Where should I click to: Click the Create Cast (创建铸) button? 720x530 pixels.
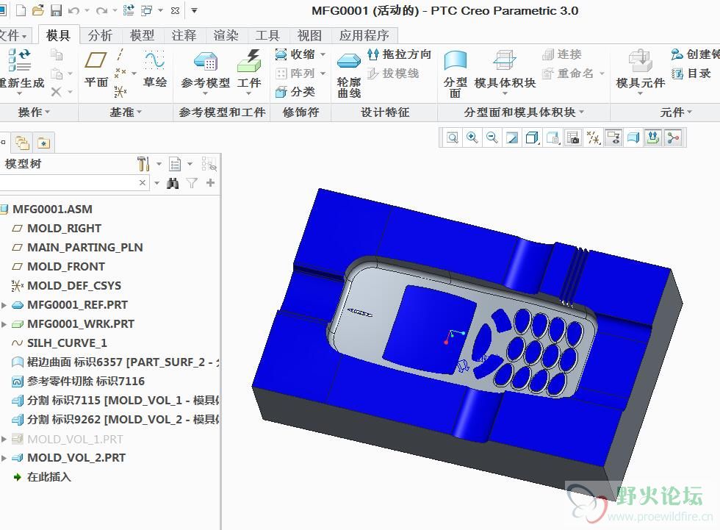pyautogui.click(x=695, y=54)
